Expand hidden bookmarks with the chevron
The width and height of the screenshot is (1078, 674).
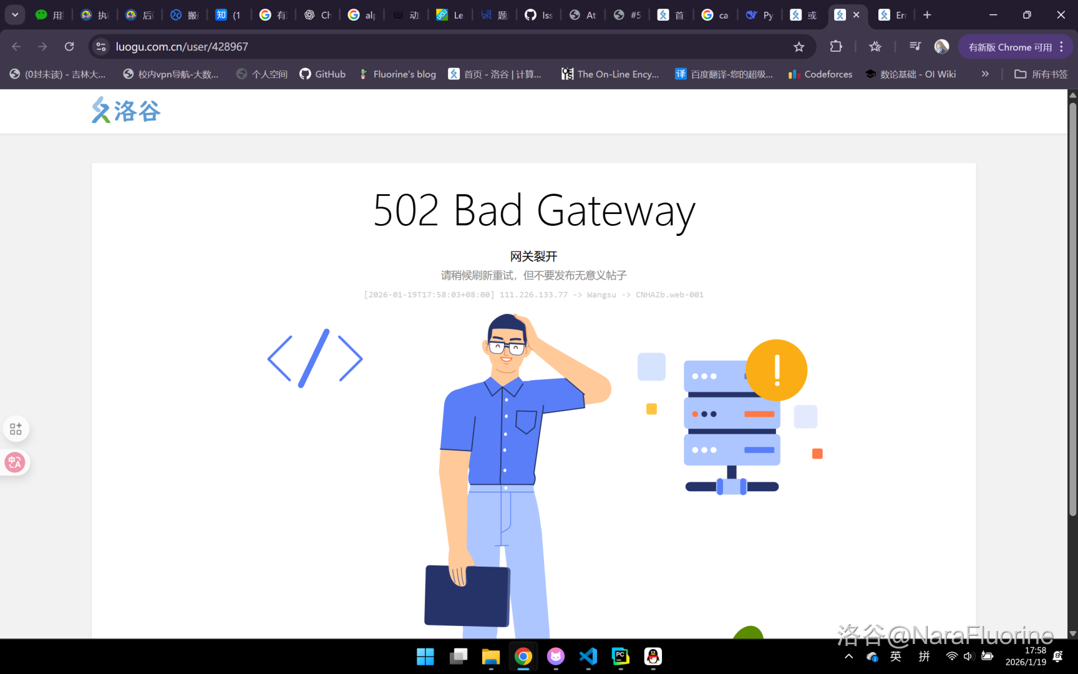tap(985, 74)
